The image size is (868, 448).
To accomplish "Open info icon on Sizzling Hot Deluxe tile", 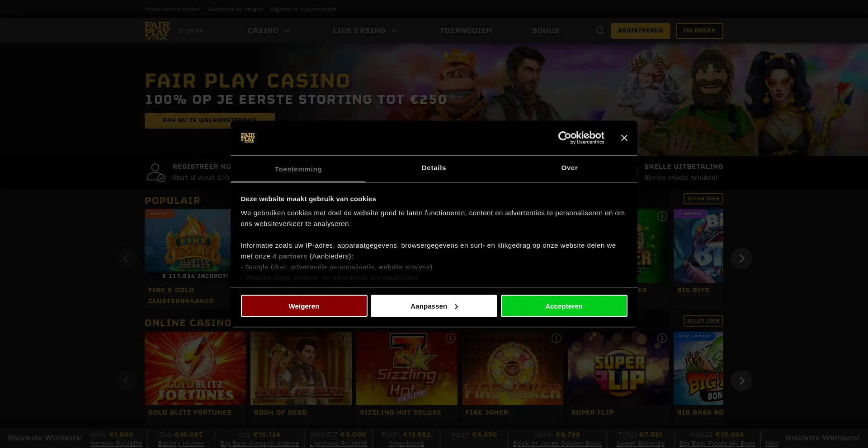I will (x=450, y=338).
